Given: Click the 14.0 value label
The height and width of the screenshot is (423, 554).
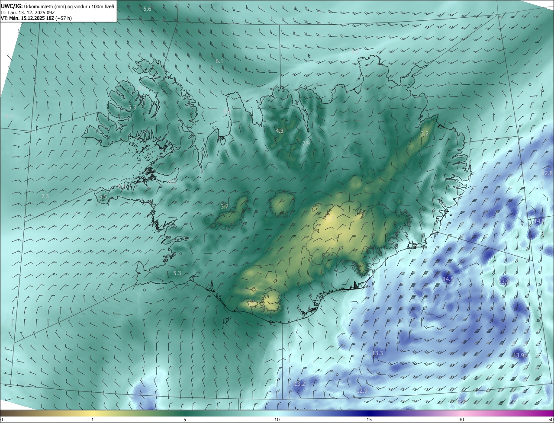Looking at the screenshot, I should click(x=539, y=221).
